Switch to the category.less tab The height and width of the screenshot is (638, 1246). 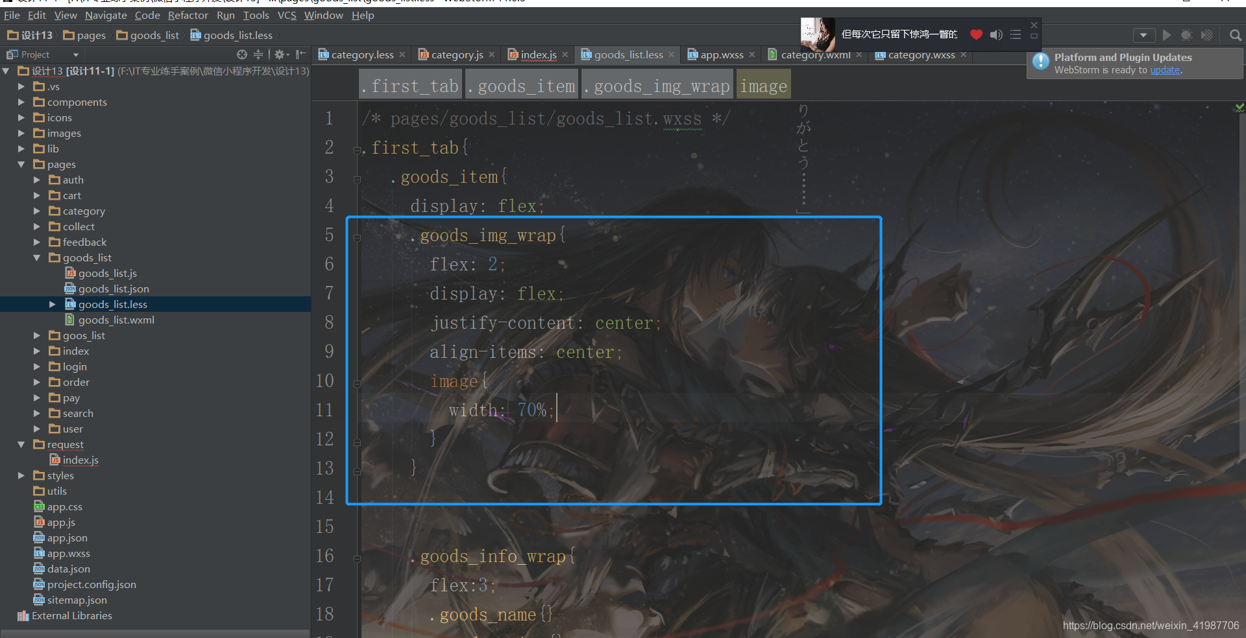[361, 55]
